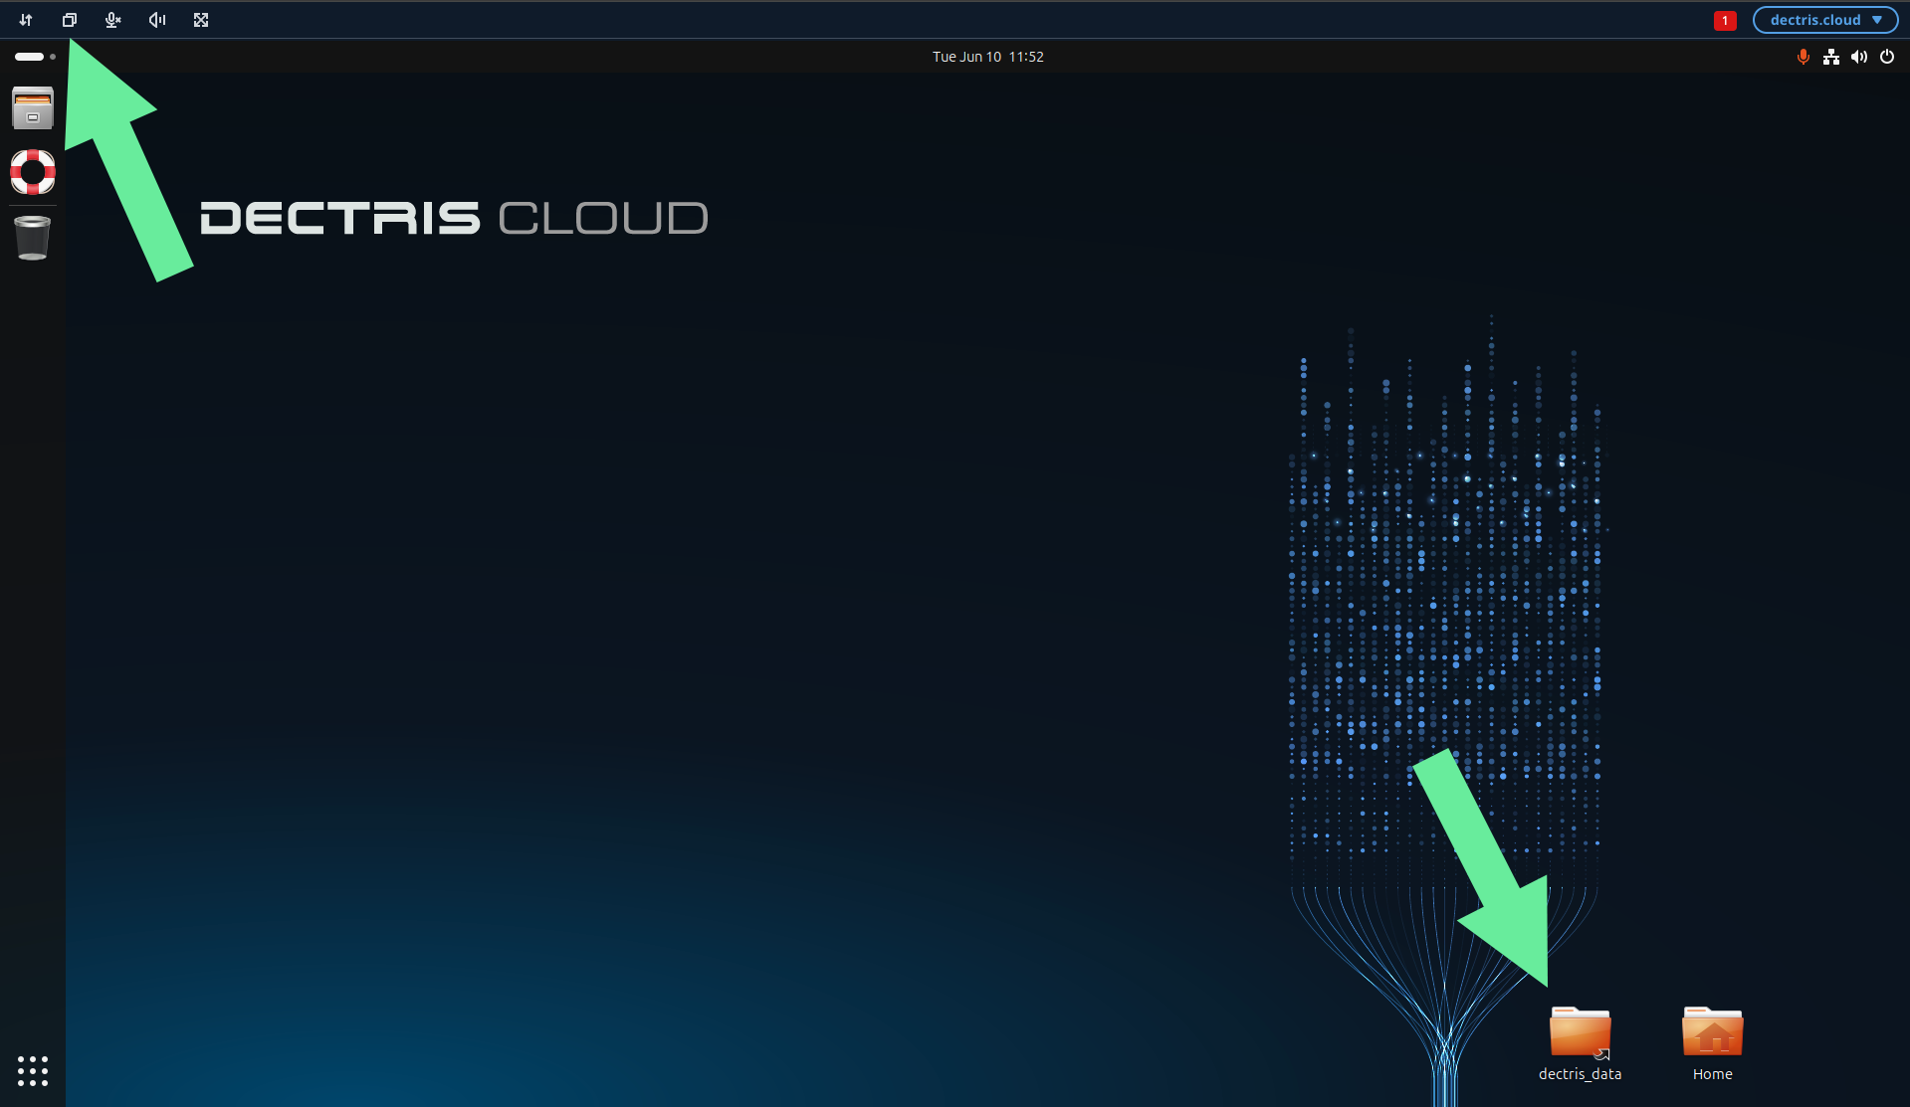The height and width of the screenshot is (1107, 1910).
Task: Click the volume status icon
Action: [1859, 57]
